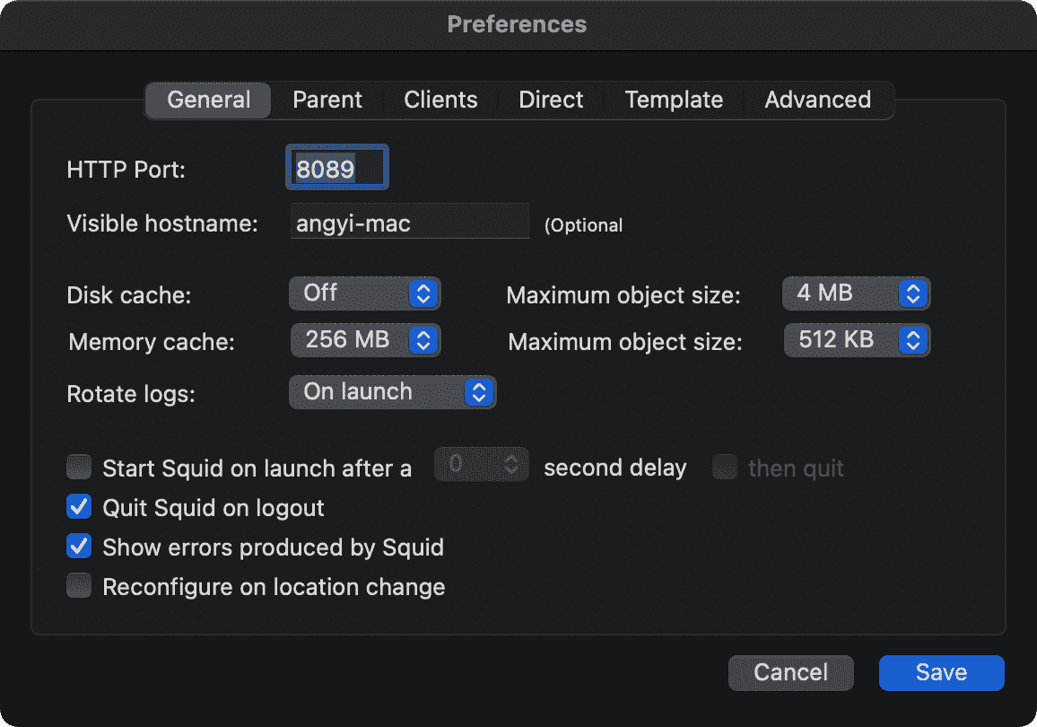Image resolution: width=1037 pixels, height=727 pixels.
Task: Click the HTTP Port input field
Action: click(336, 169)
